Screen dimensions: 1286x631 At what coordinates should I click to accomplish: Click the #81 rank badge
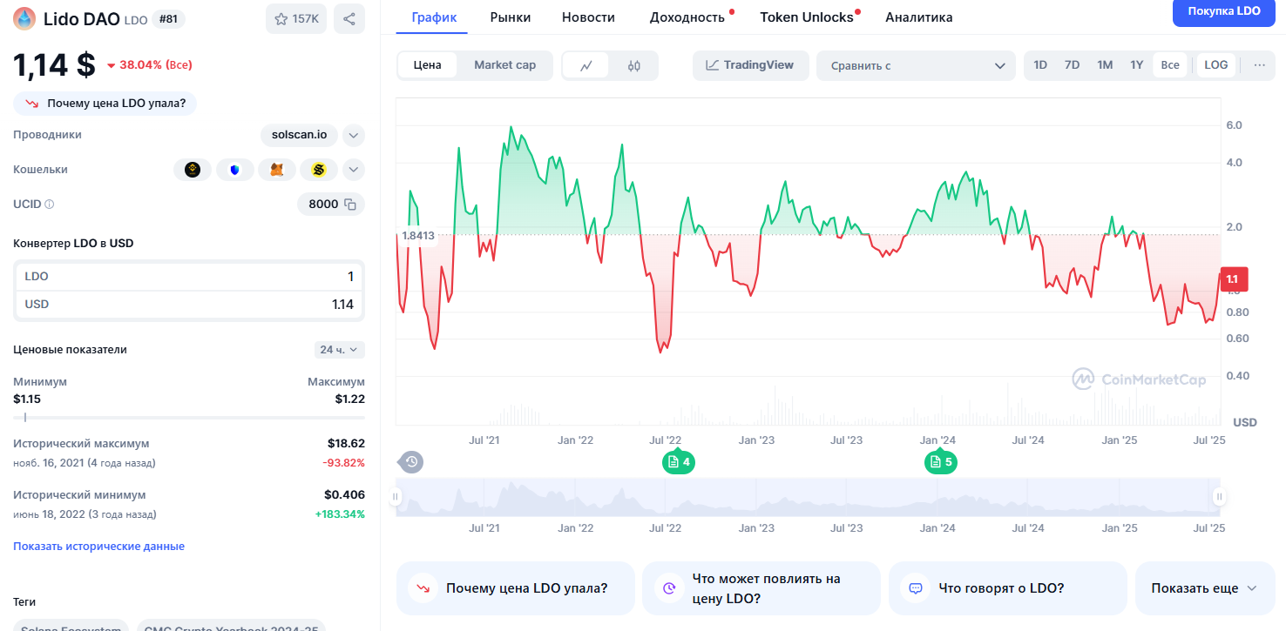tap(167, 19)
